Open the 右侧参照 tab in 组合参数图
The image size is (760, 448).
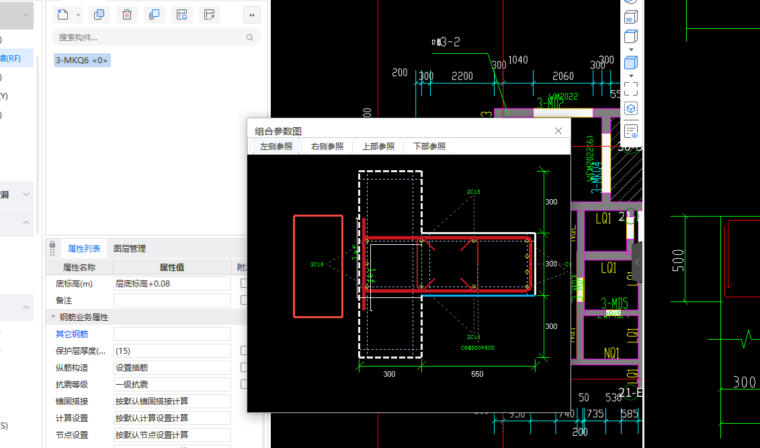pyautogui.click(x=327, y=146)
